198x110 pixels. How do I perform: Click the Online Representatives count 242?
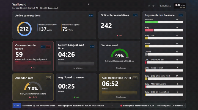click(x=106, y=26)
